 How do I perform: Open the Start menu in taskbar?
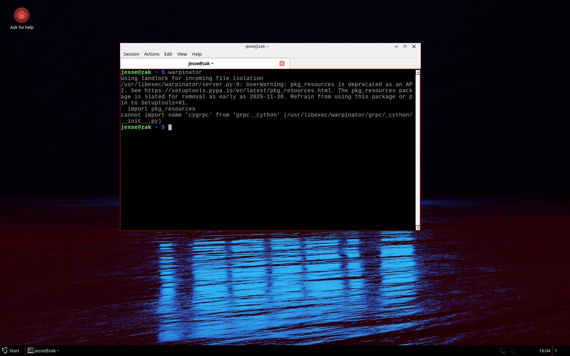[x=11, y=351]
